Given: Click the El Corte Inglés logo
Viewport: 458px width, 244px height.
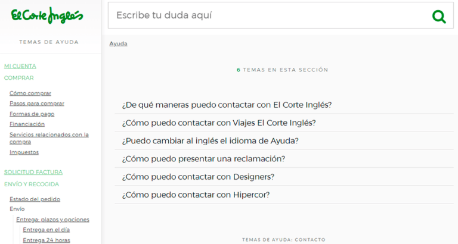Looking at the screenshot, I should pos(47,16).
